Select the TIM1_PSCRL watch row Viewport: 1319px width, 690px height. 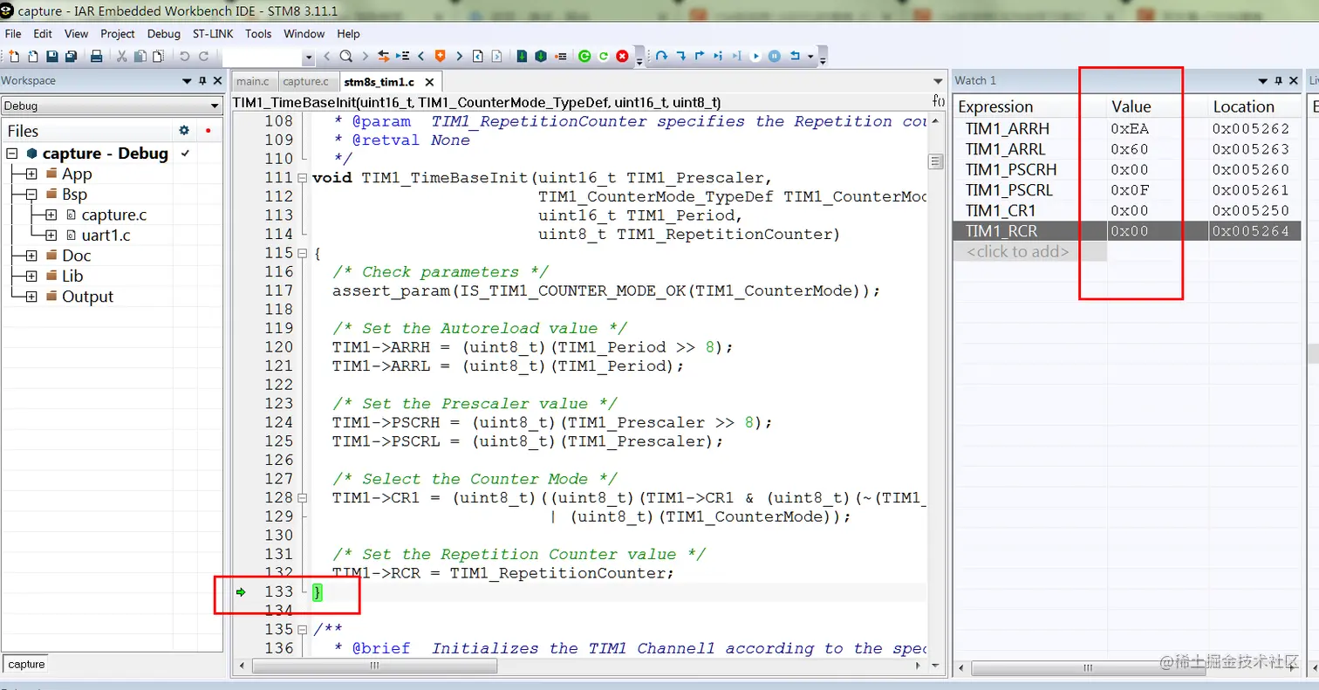(1128, 189)
